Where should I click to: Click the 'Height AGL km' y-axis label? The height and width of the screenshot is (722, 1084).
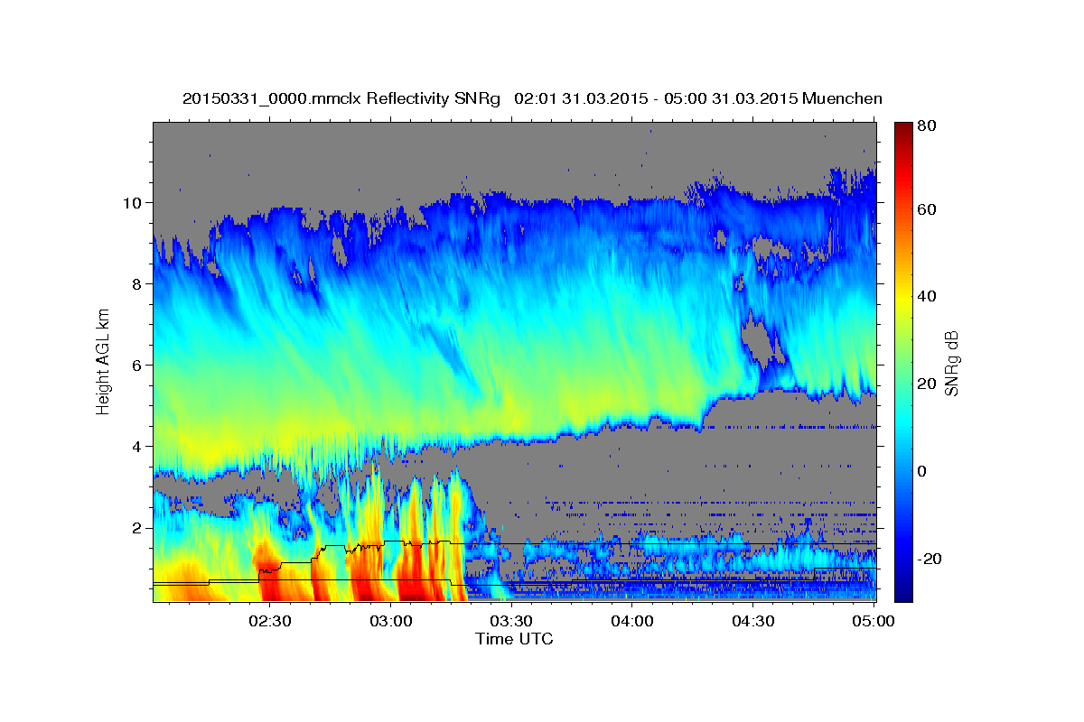tap(103, 361)
